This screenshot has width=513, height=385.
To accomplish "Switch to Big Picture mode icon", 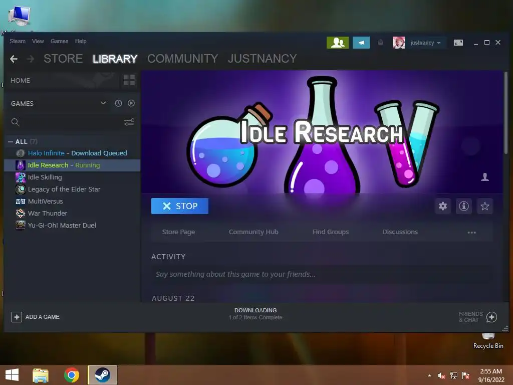I will 458,43.
